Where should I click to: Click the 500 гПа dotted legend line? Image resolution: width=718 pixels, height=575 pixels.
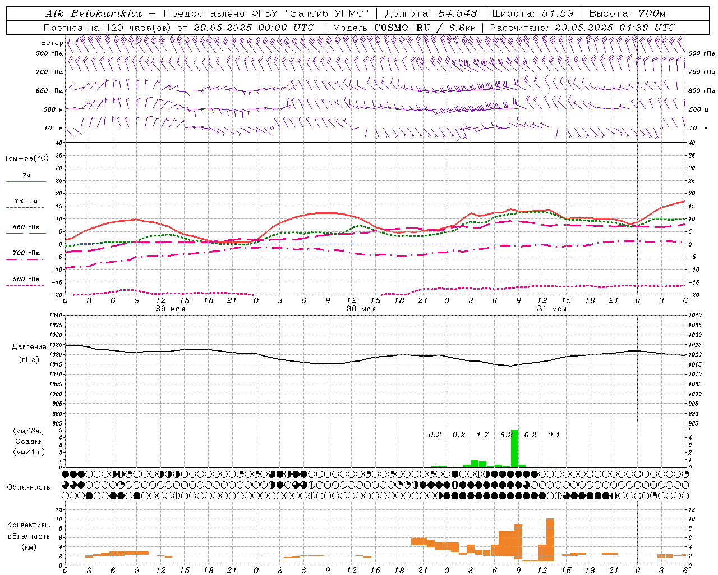pos(26,285)
